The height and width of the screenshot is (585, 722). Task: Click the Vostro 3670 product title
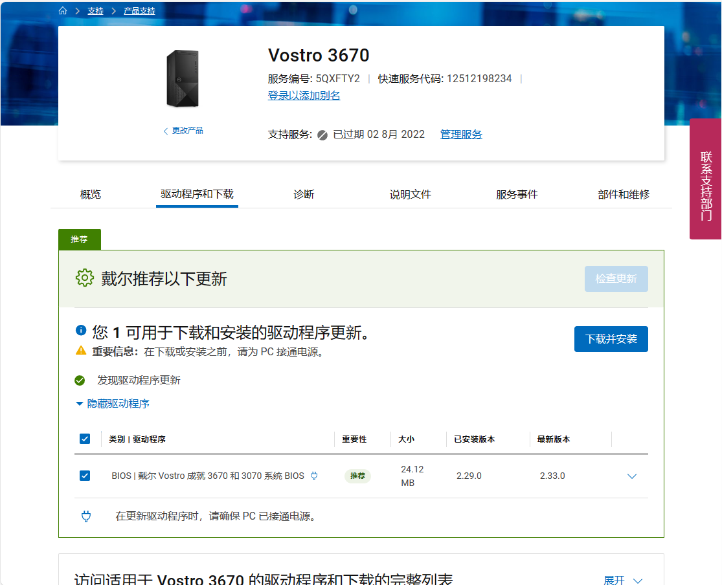click(319, 55)
